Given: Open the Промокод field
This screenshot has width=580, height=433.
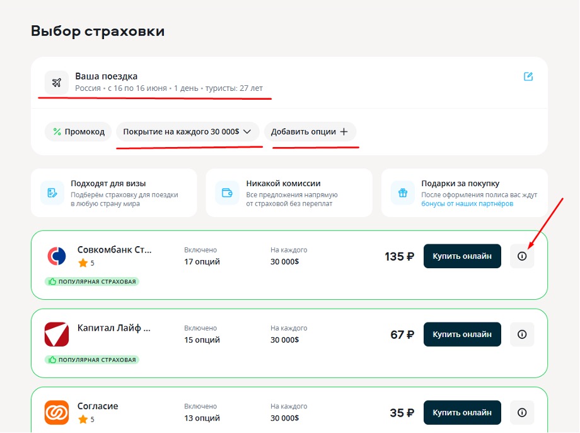Looking at the screenshot, I should click(78, 131).
